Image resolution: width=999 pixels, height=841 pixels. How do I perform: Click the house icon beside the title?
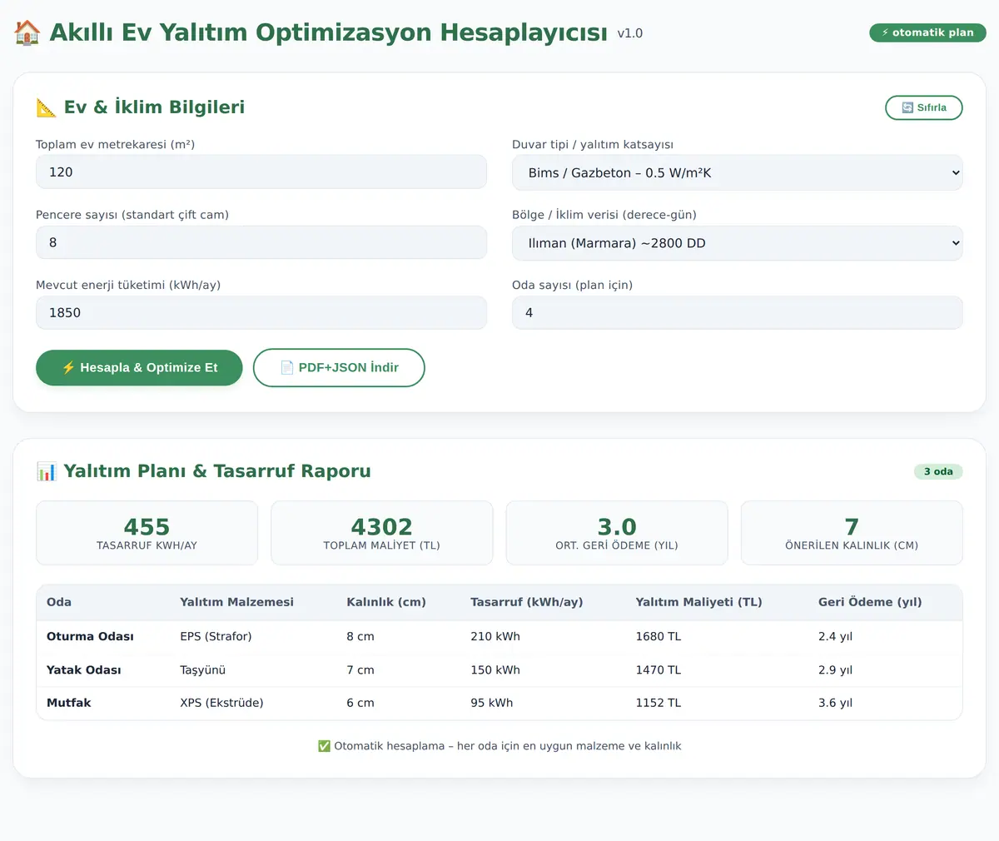coord(27,32)
